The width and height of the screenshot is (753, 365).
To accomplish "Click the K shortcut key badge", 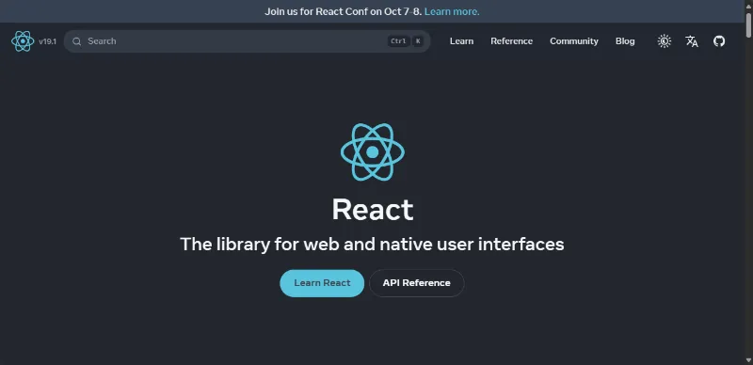I will [418, 41].
